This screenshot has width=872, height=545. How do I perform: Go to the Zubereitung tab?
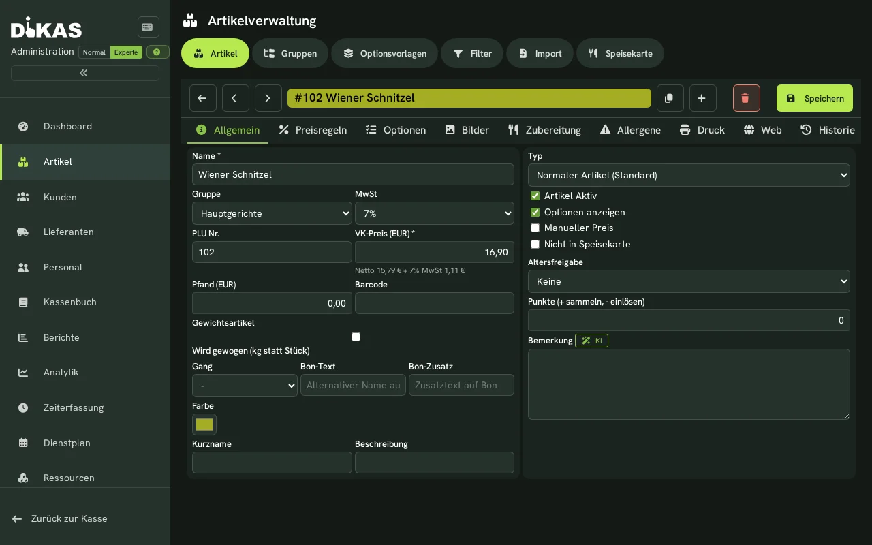tap(544, 130)
